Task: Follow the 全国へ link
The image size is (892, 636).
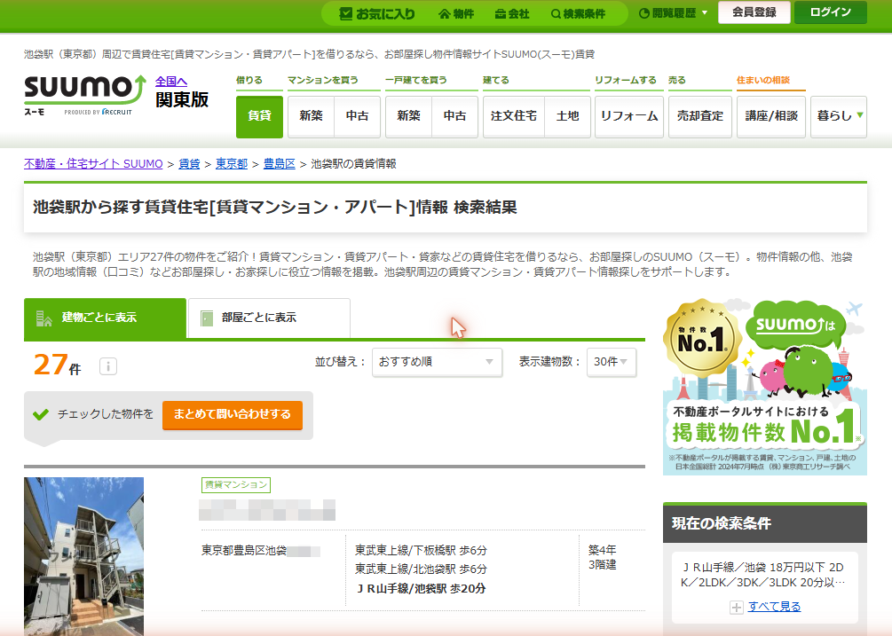Action: click(171, 82)
